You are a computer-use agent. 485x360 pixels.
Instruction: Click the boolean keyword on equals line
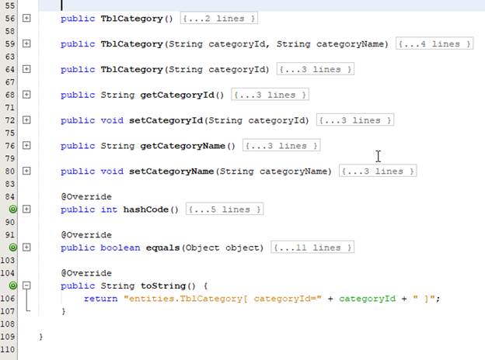click(120, 247)
